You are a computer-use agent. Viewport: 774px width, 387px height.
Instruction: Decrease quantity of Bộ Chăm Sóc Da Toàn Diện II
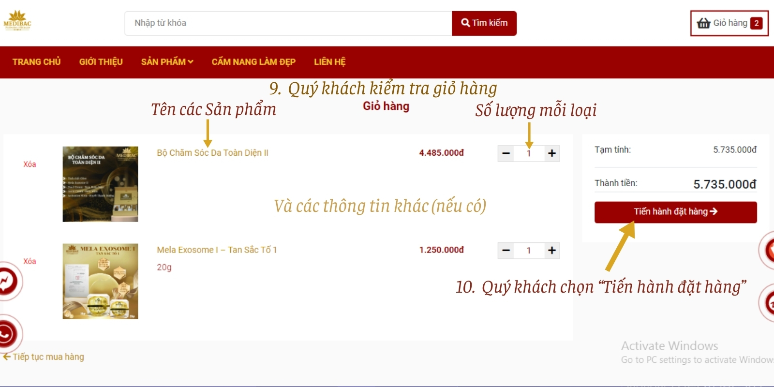click(506, 153)
